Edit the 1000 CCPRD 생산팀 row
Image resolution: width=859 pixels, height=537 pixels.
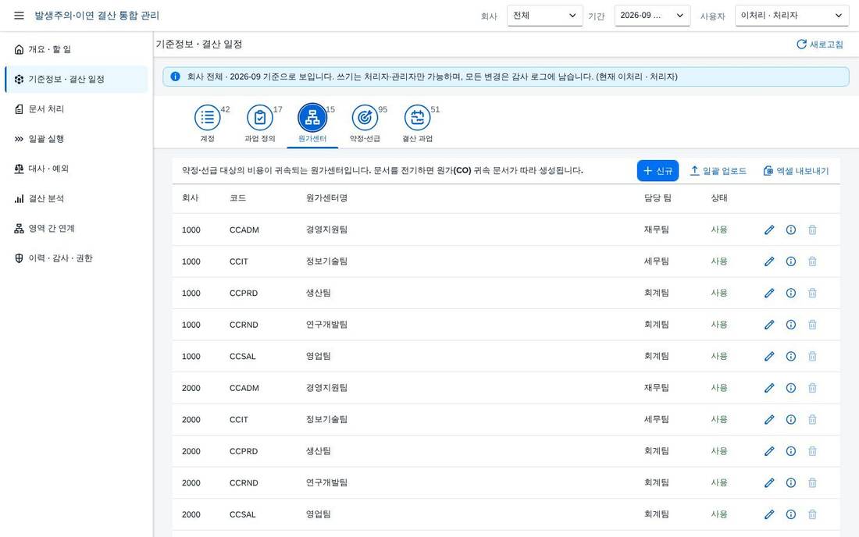tap(769, 293)
